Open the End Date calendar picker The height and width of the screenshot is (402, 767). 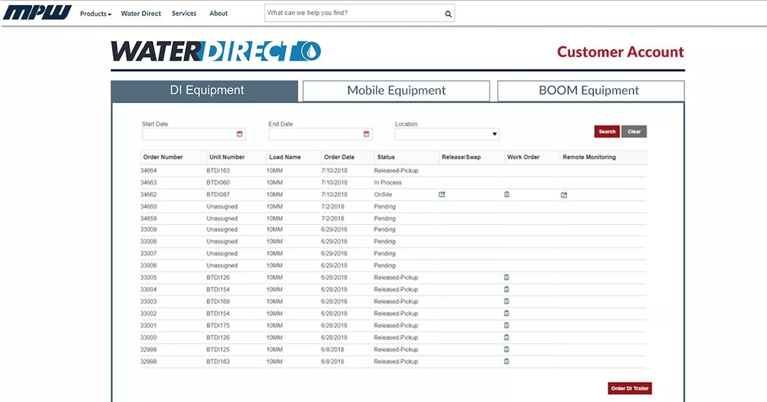click(x=366, y=134)
